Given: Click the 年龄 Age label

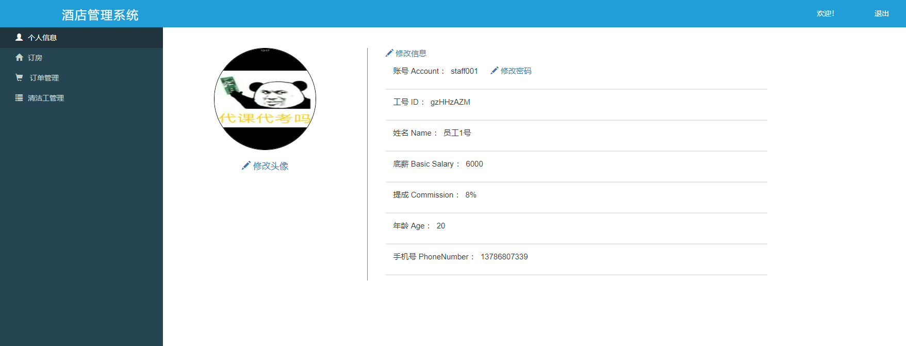Looking at the screenshot, I should 411,226.
